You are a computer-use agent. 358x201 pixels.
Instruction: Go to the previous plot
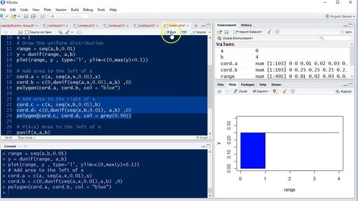(219, 92)
